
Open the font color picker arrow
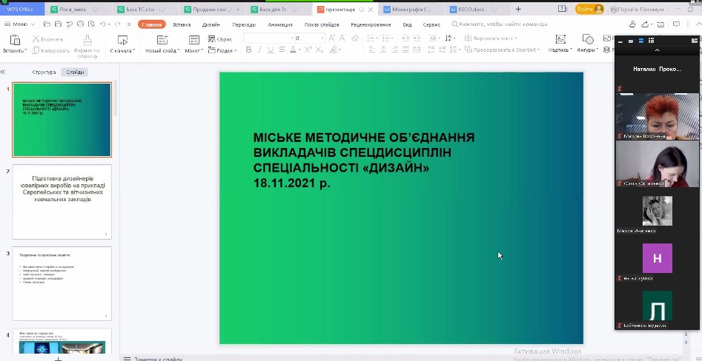click(x=300, y=50)
